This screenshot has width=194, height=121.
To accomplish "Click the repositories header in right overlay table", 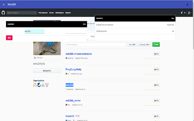I will click(99, 18).
